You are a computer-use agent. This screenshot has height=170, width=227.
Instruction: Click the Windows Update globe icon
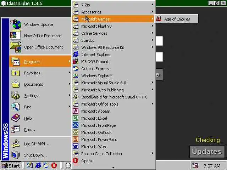(x=16, y=24)
